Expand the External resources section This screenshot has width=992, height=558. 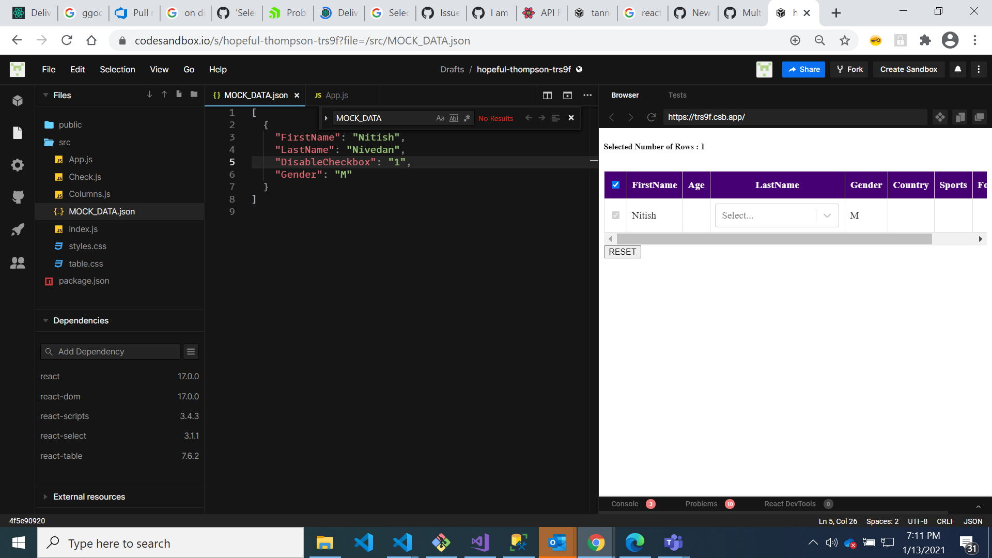89,497
